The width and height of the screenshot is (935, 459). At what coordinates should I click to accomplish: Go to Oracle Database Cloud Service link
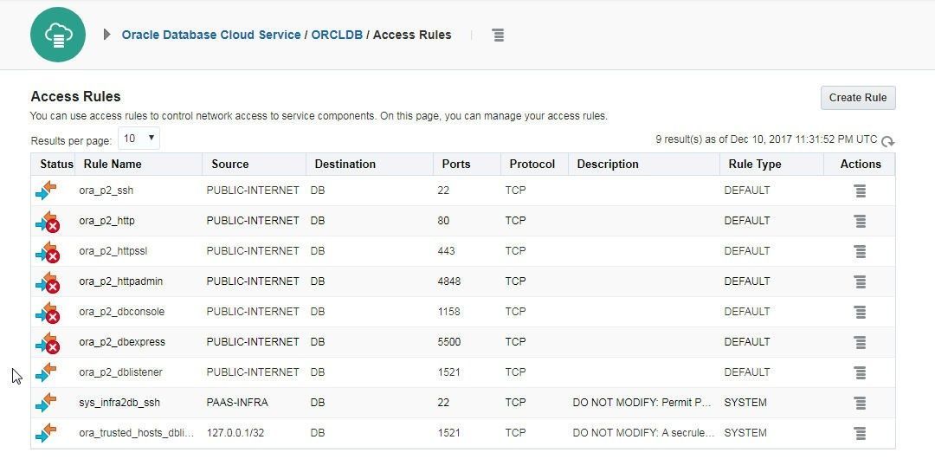pyautogui.click(x=211, y=35)
